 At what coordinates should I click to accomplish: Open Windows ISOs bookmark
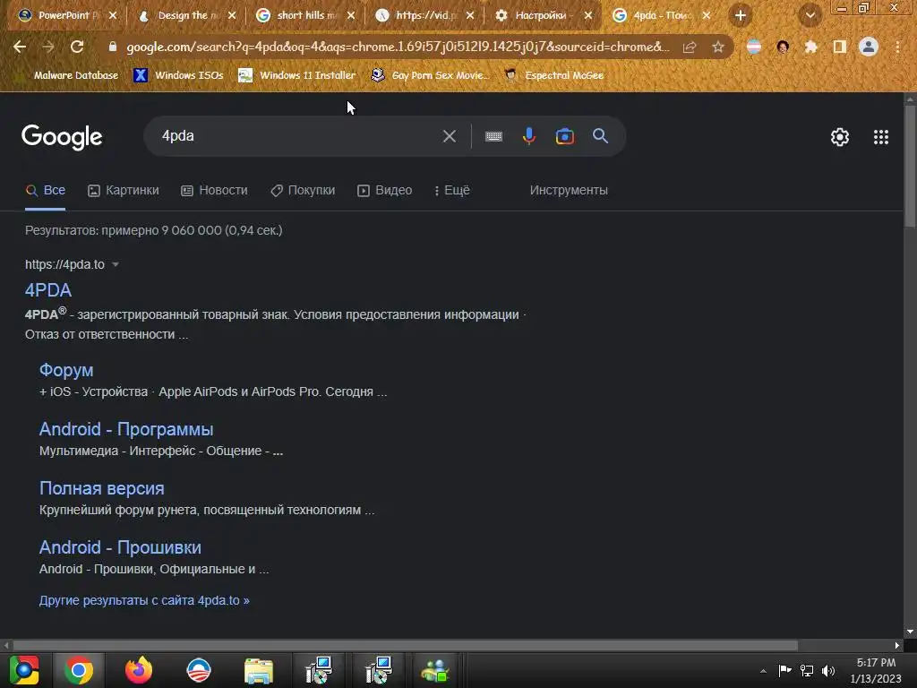coord(179,75)
